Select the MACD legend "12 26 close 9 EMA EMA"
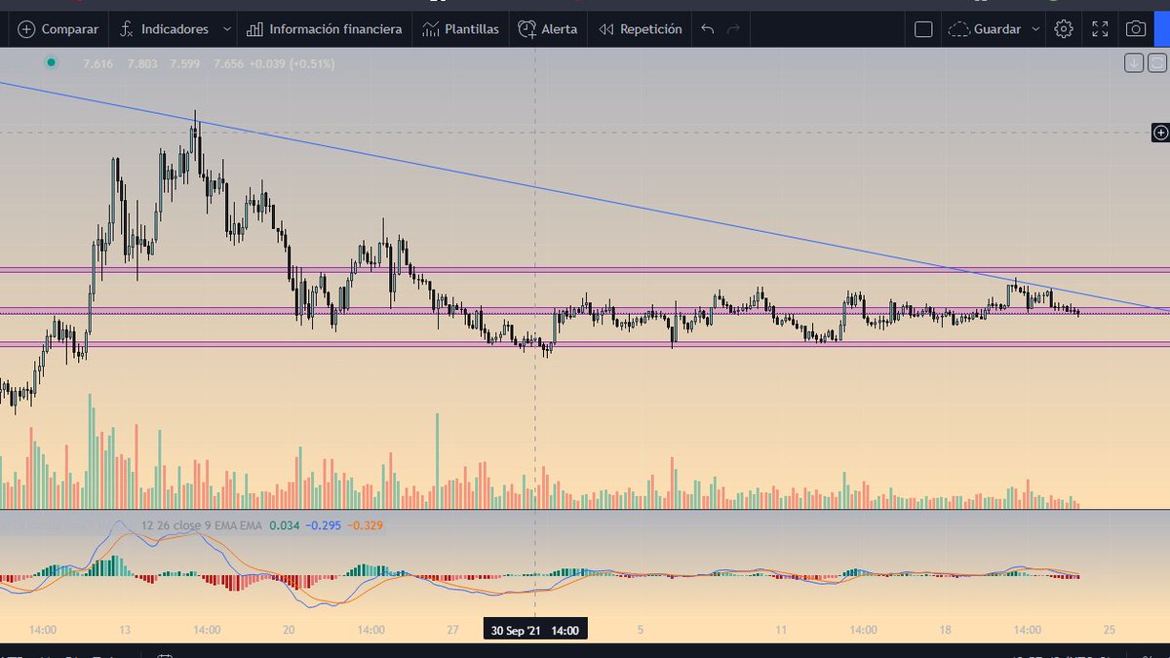This screenshot has height=658, width=1170. (x=202, y=525)
